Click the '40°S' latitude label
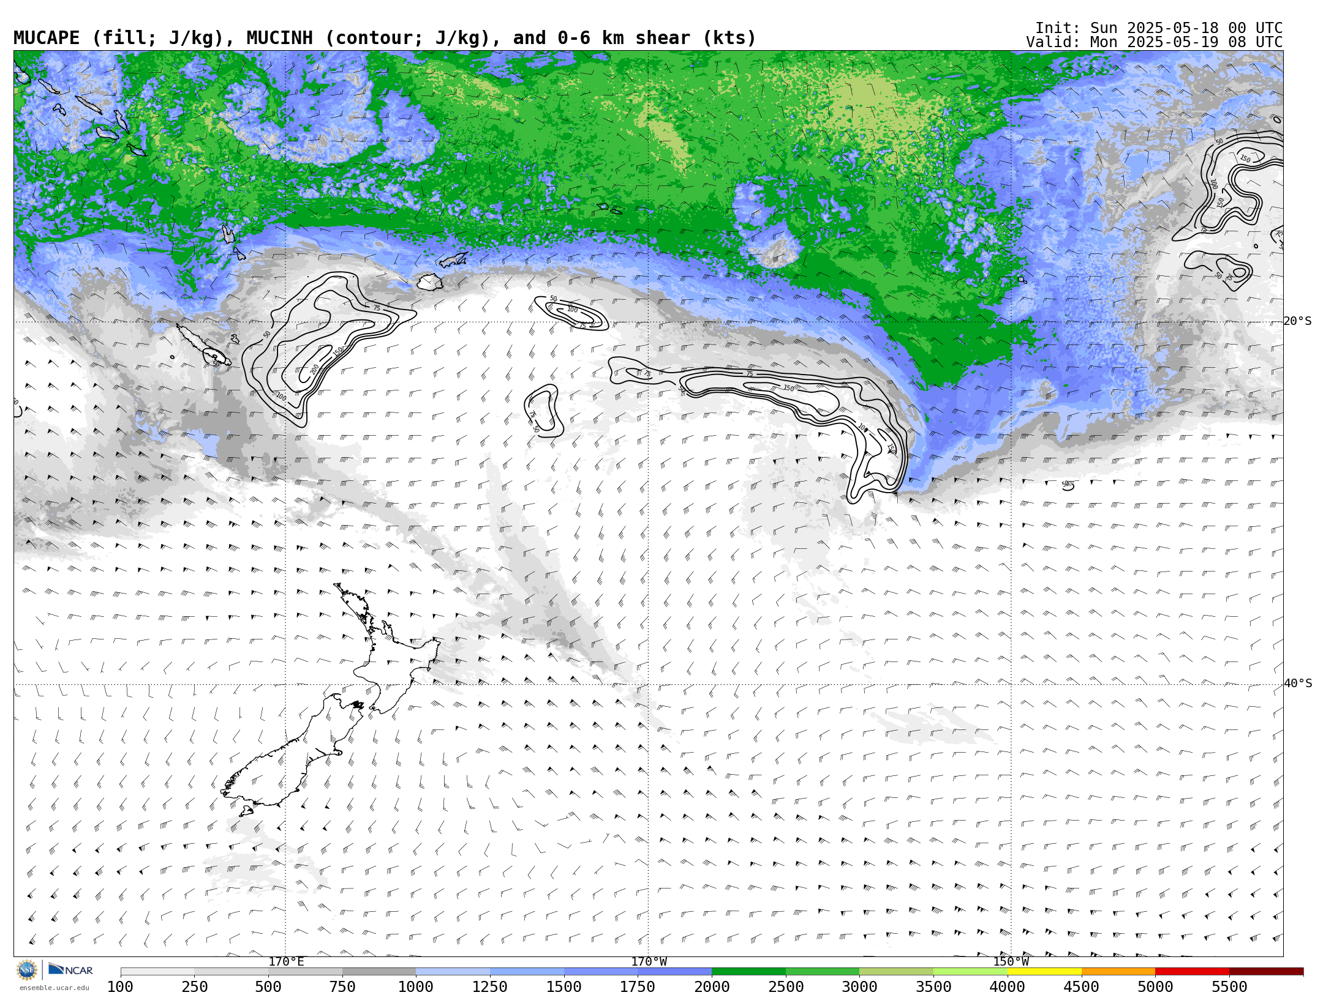Image resolution: width=1323 pixels, height=995 pixels. [x=1298, y=684]
